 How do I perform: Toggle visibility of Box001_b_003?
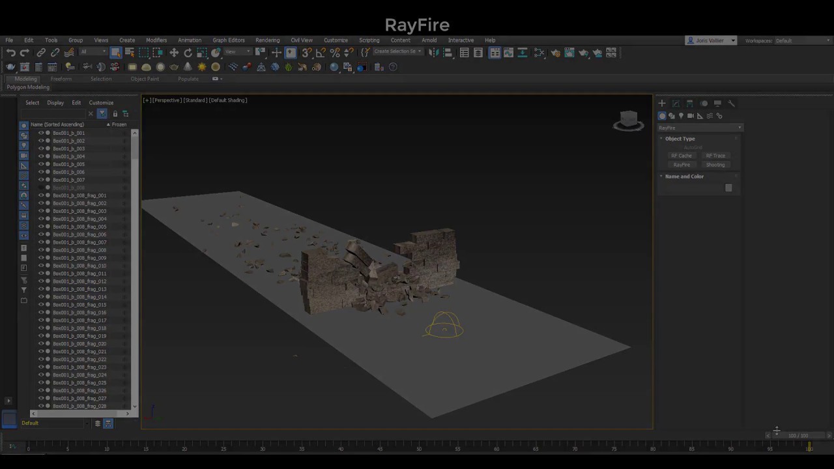click(41, 149)
